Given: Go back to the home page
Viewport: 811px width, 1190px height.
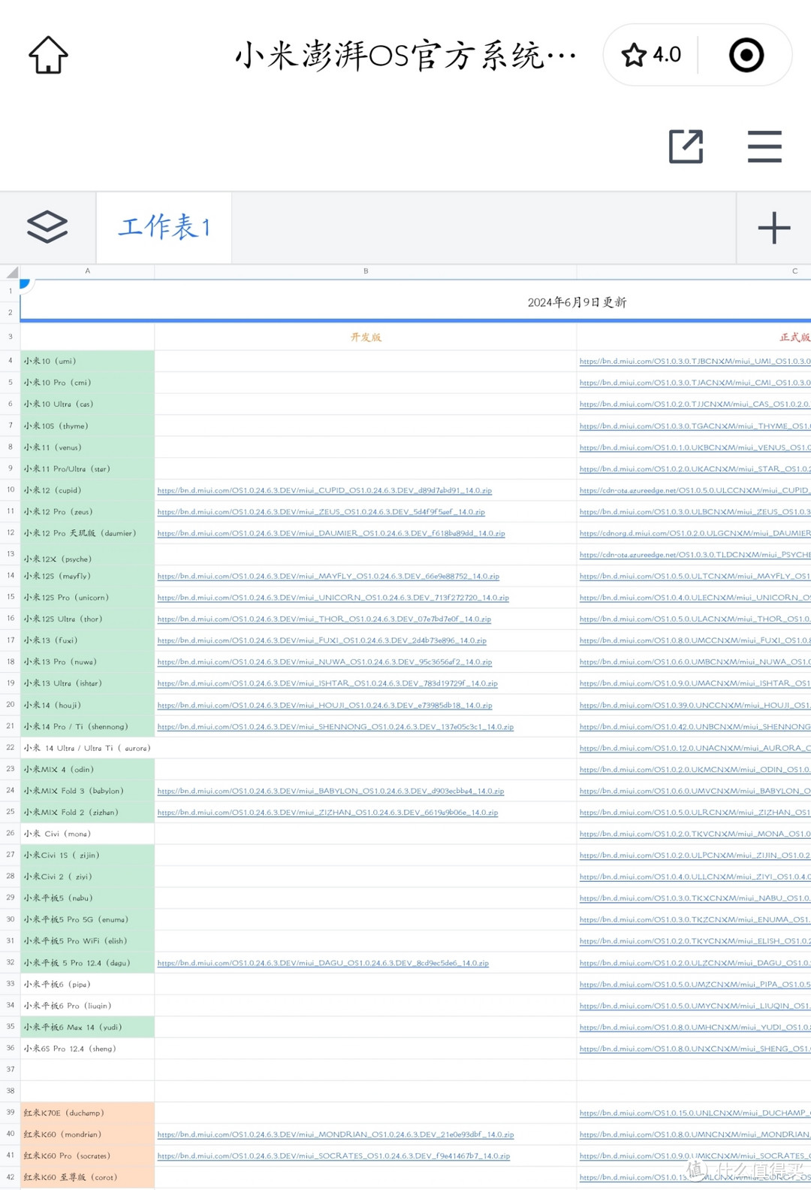Looking at the screenshot, I should 48,55.
